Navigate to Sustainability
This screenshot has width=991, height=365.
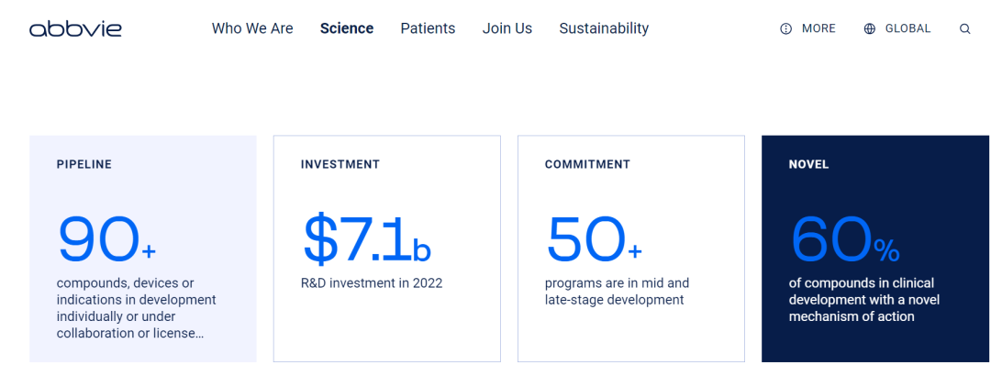click(x=604, y=28)
